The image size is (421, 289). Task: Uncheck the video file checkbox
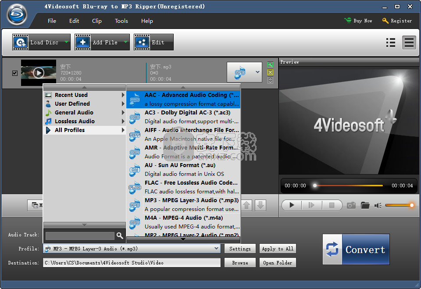(15, 73)
